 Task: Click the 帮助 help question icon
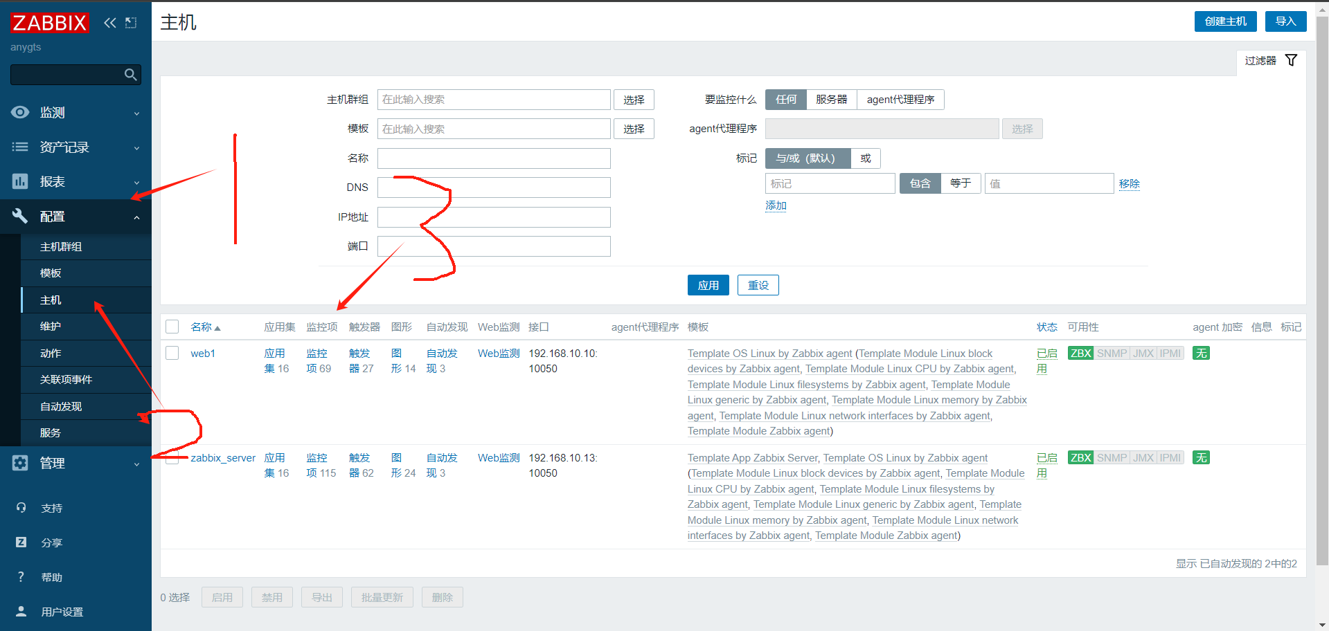tap(21, 577)
